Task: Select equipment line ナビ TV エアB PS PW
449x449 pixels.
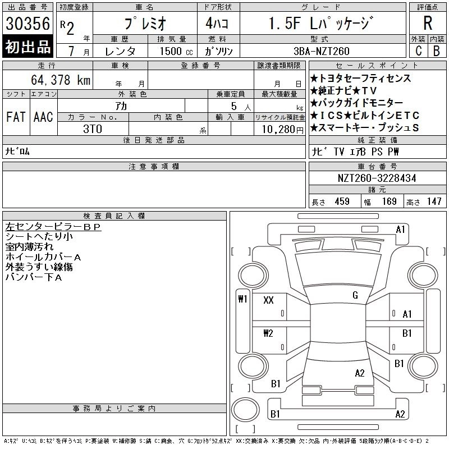Action: 355,152
